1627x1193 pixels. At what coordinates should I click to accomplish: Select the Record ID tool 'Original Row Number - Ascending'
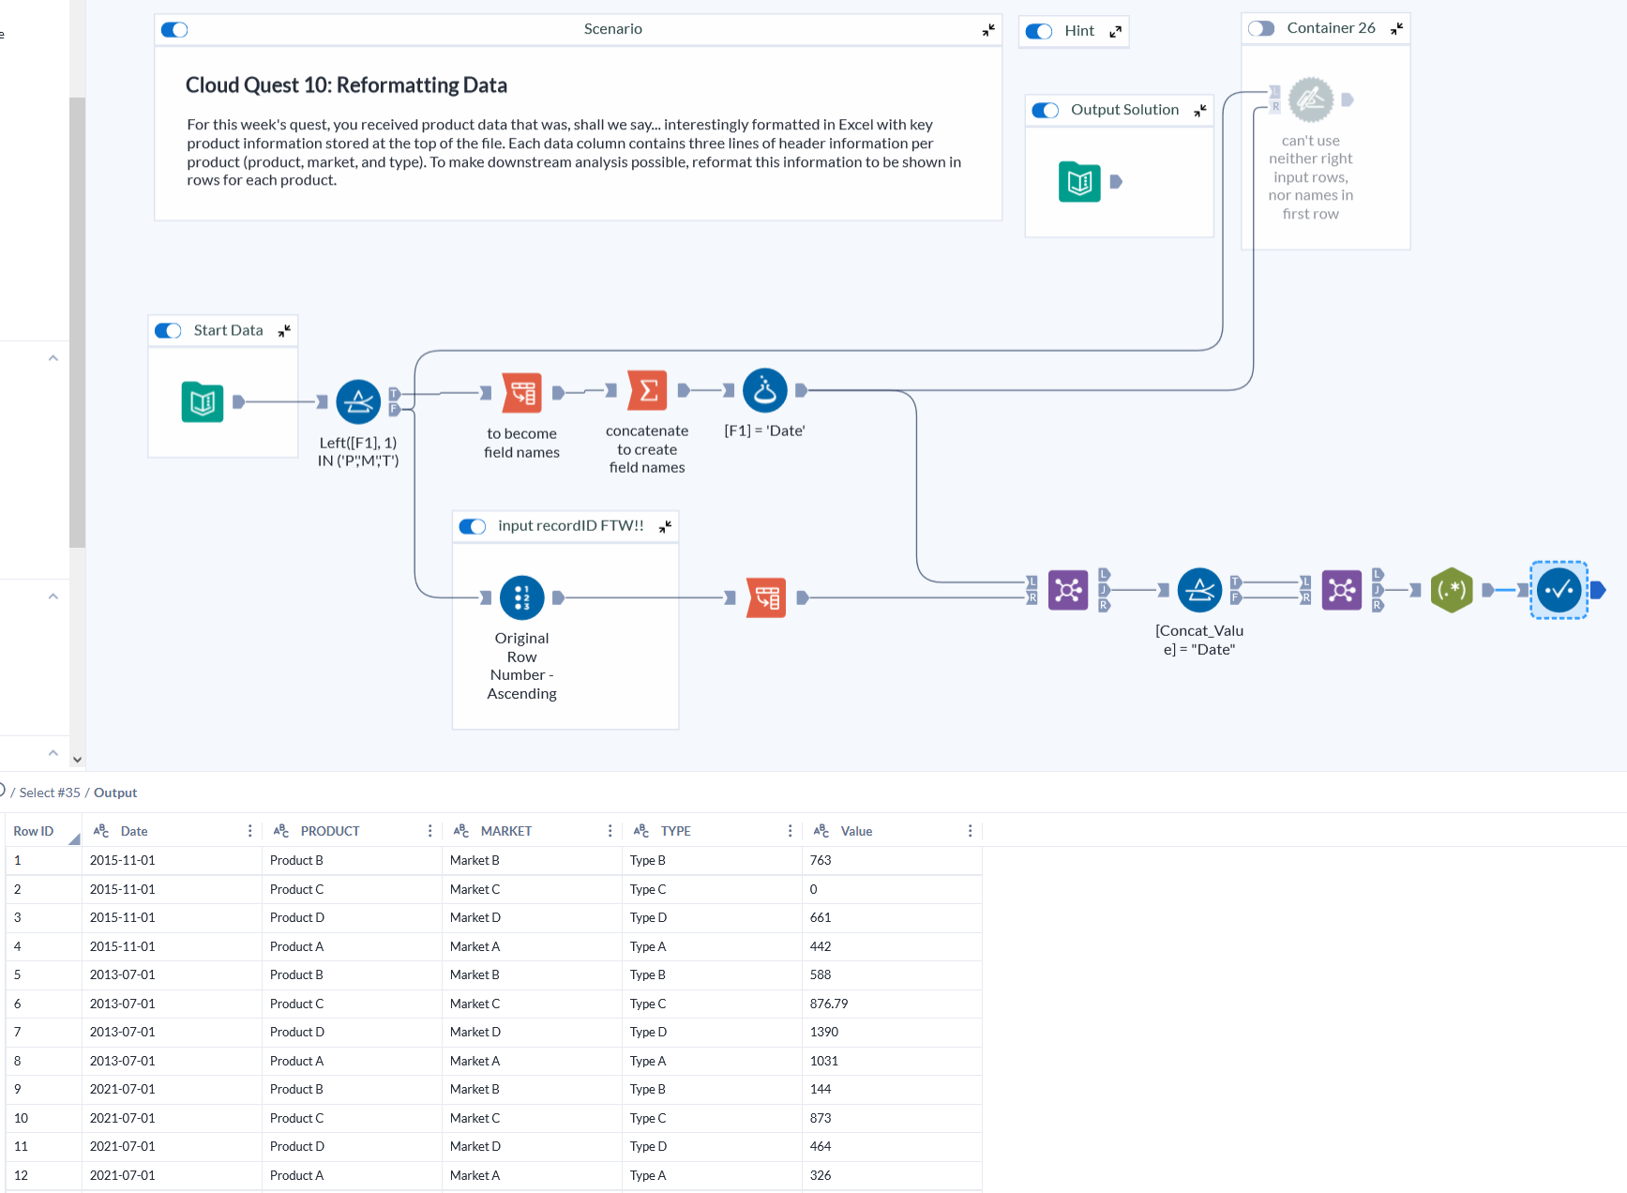(x=521, y=596)
